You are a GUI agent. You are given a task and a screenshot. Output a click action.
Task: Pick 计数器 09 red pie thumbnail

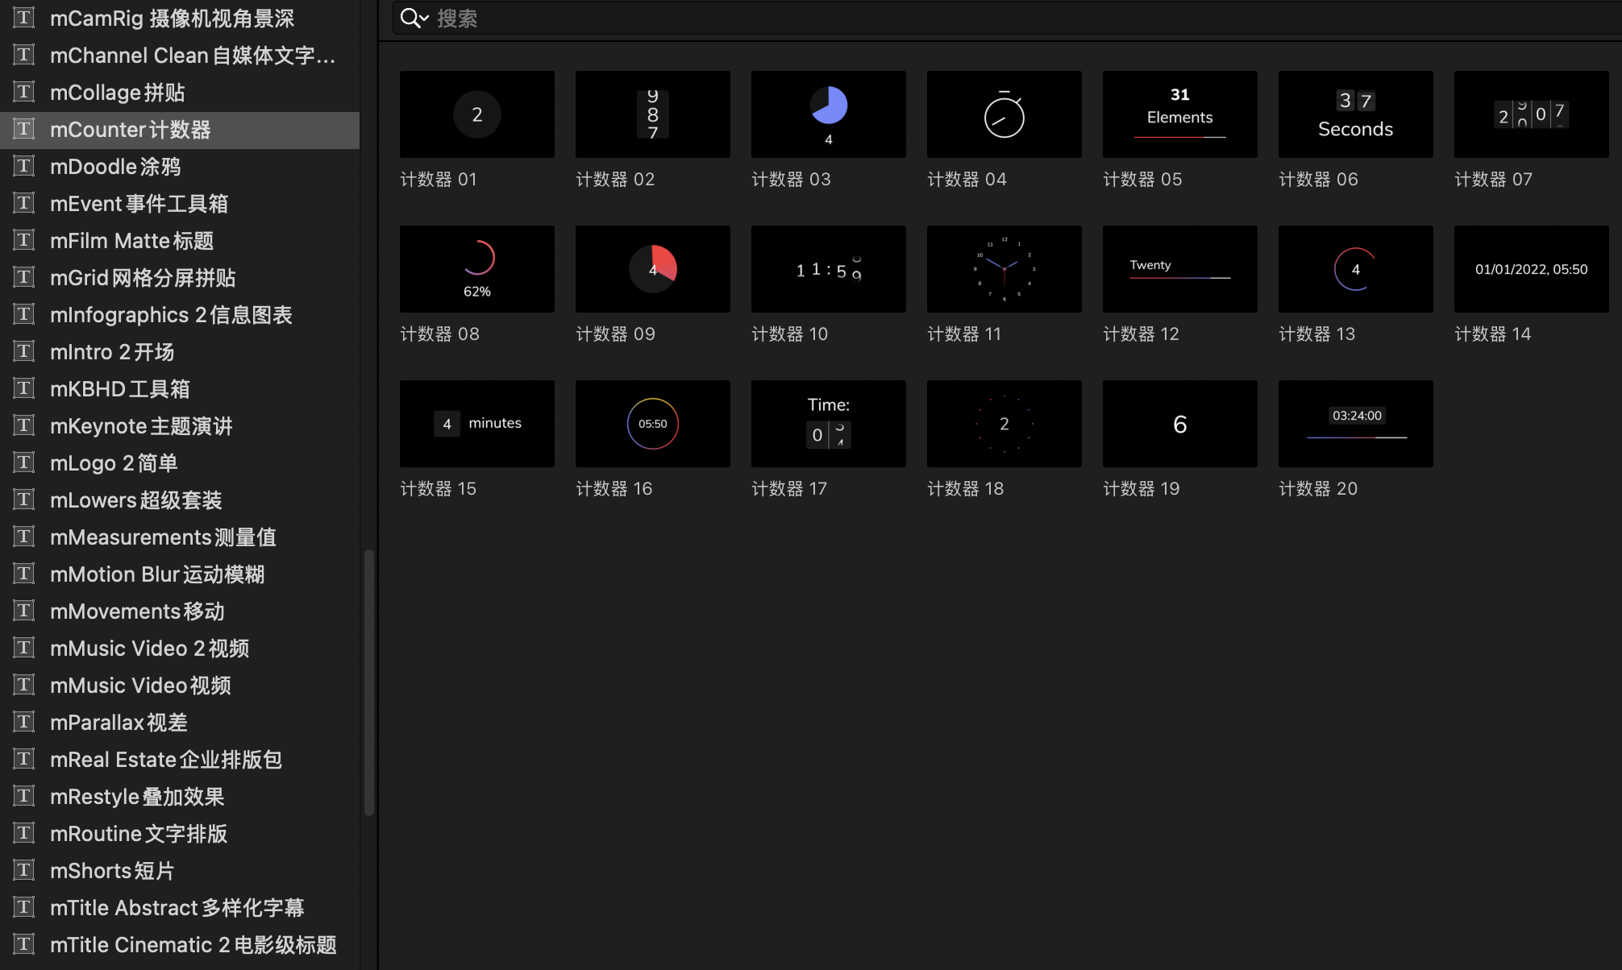click(x=653, y=269)
